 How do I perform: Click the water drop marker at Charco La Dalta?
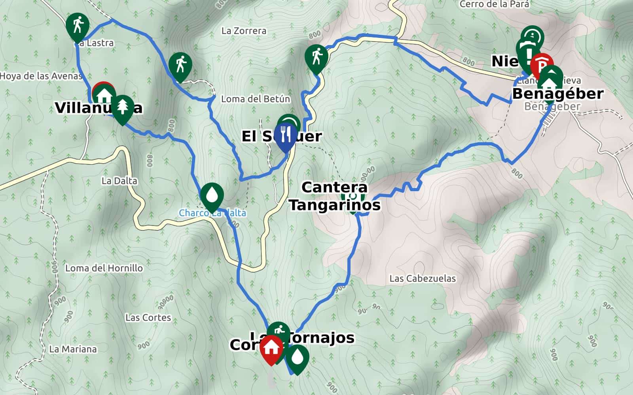coord(212,196)
